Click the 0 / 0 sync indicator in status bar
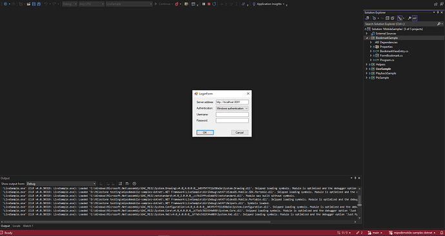Image resolution: width=445 pixels, height=236 pixels. tap(343, 233)
